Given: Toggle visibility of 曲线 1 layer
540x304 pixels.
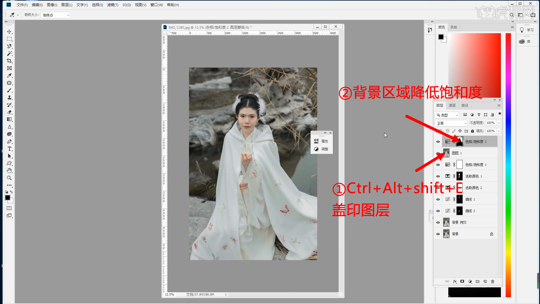Looking at the screenshot, I should coord(438,199).
